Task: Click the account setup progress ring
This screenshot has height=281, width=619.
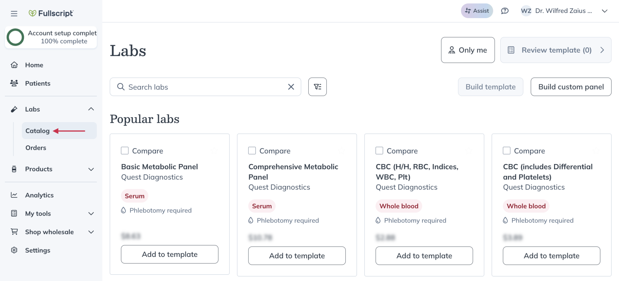Action: click(15, 37)
